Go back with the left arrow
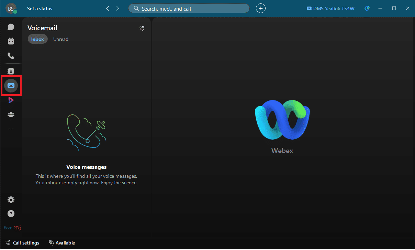The width and height of the screenshot is (415, 250). 108,9
